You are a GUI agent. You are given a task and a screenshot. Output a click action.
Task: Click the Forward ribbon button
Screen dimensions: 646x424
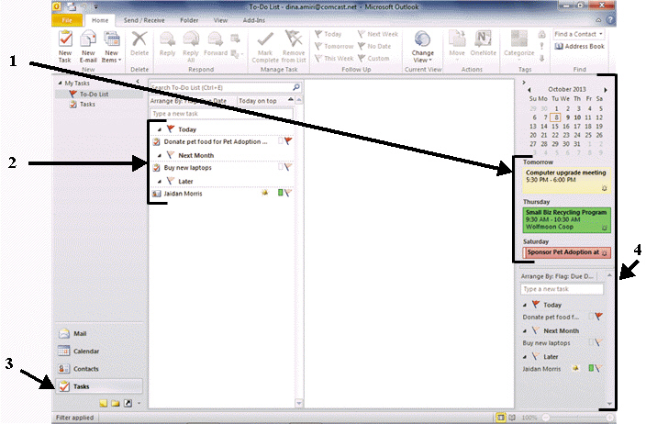216,44
